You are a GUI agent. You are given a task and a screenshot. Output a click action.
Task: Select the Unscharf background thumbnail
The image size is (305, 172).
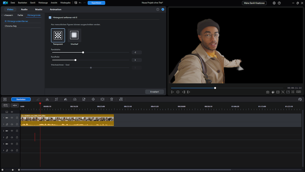(74, 36)
